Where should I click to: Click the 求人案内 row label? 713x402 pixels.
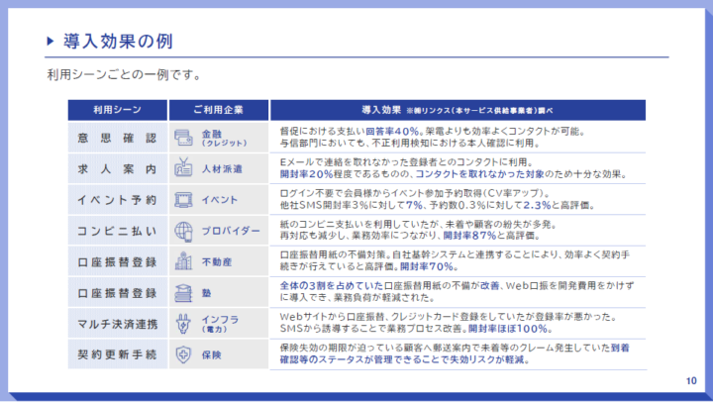point(116,168)
